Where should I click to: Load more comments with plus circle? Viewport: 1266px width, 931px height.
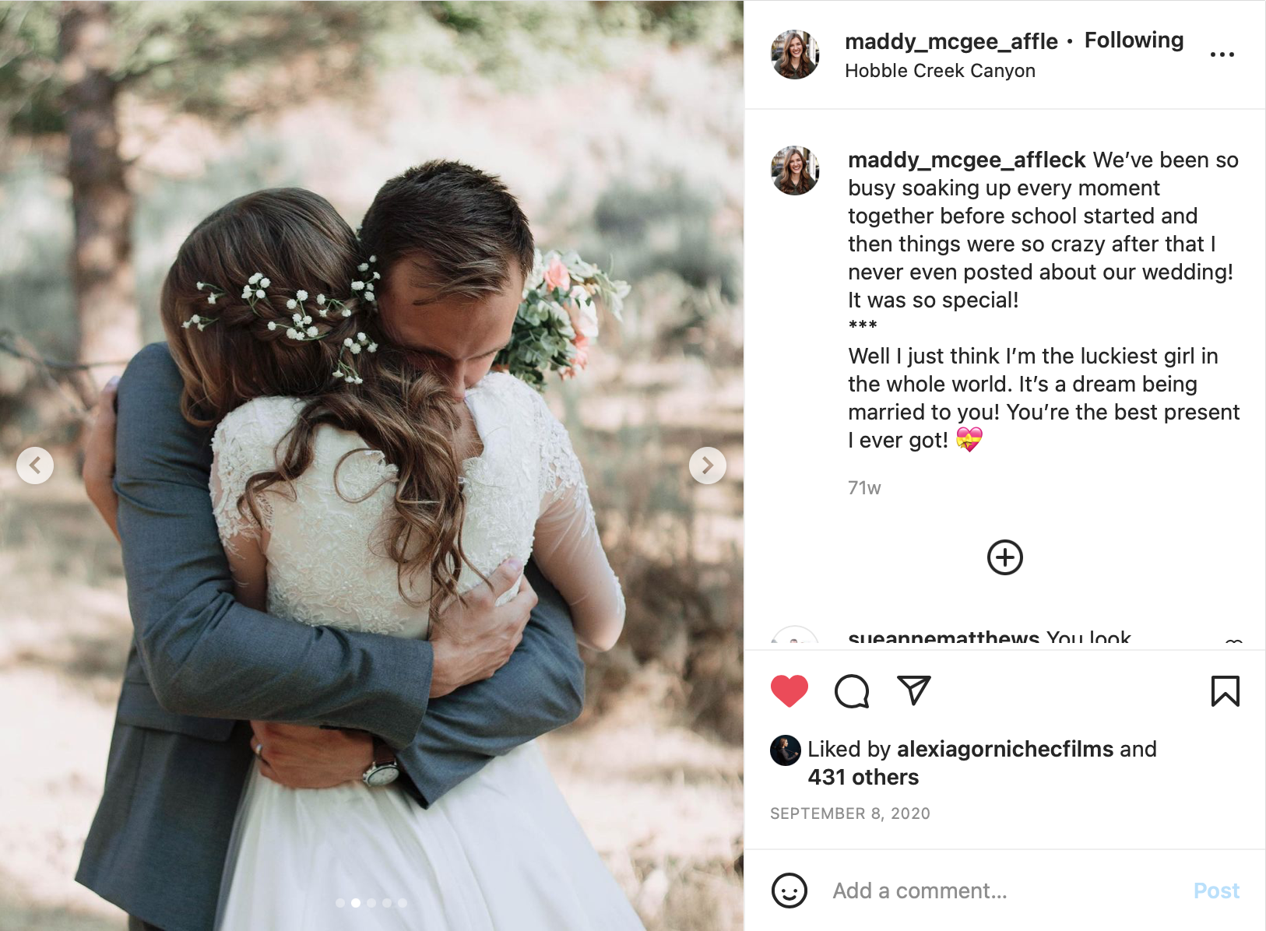(x=1004, y=557)
